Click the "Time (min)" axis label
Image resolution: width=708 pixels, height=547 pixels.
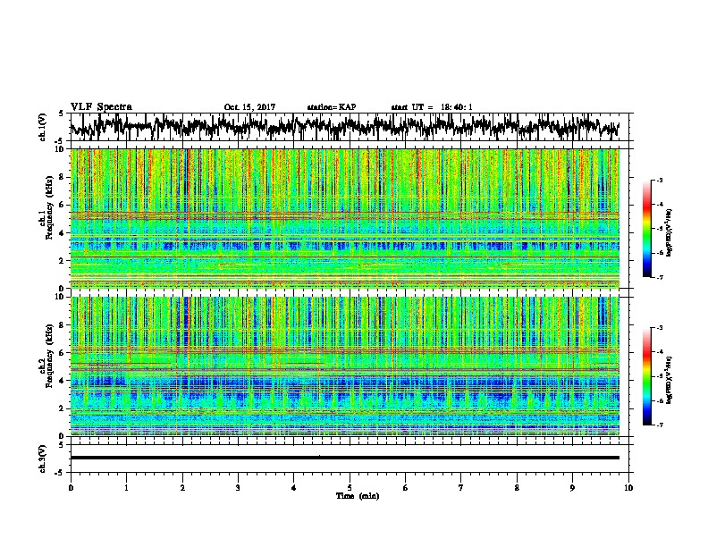coord(358,496)
